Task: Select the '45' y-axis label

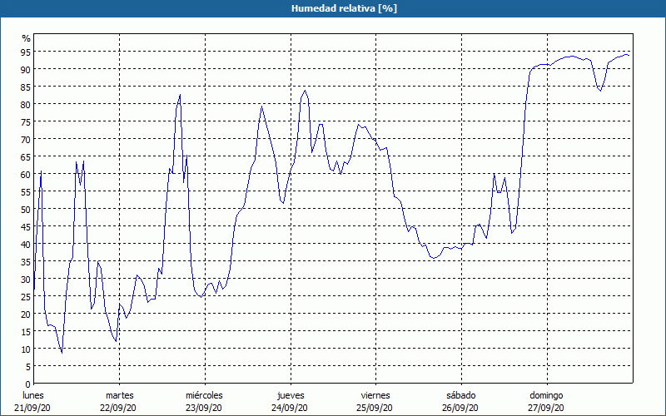Action: point(26,227)
